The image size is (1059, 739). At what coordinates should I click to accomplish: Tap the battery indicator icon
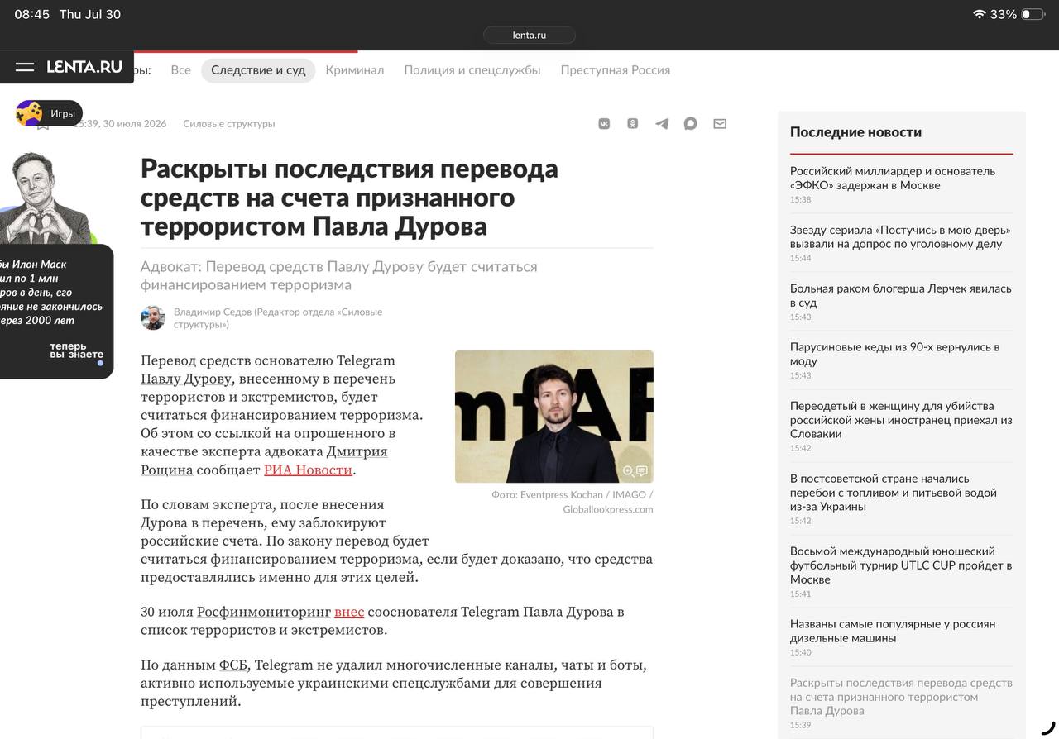click(1033, 15)
